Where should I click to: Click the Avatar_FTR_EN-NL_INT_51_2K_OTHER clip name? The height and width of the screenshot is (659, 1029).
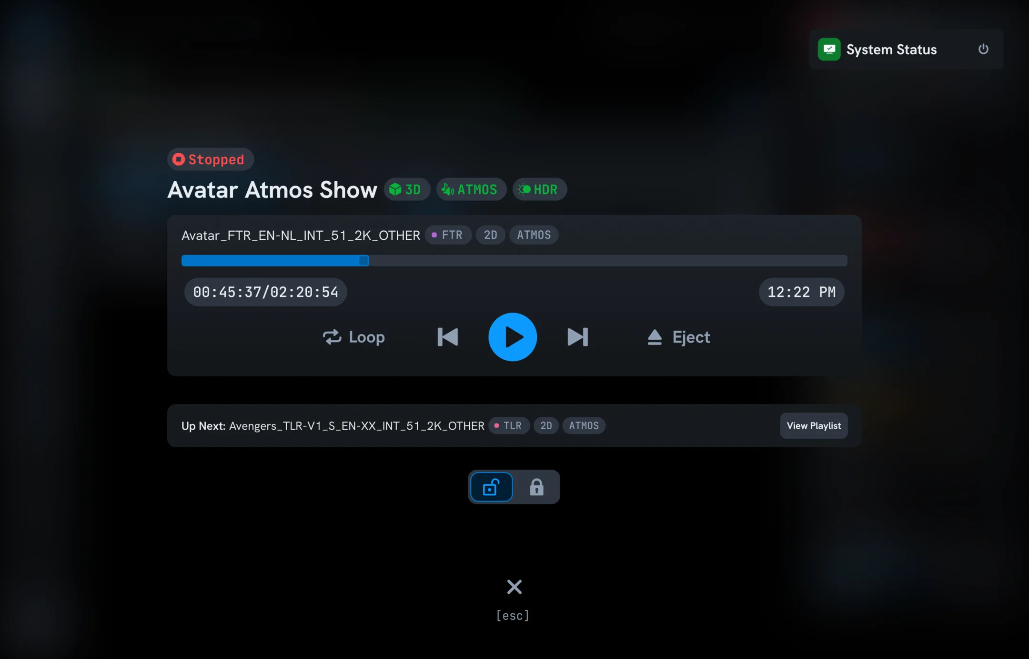[x=301, y=235]
